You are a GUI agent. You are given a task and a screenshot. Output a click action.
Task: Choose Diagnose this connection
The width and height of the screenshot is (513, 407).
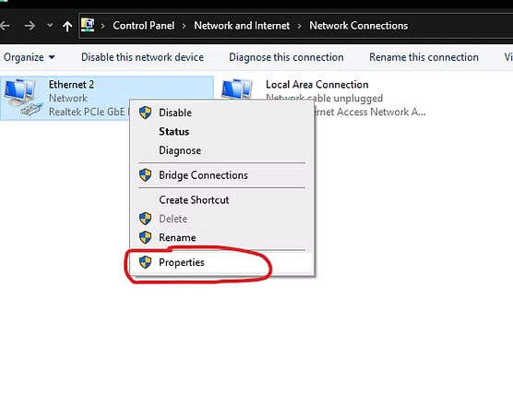tap(286, 57)
